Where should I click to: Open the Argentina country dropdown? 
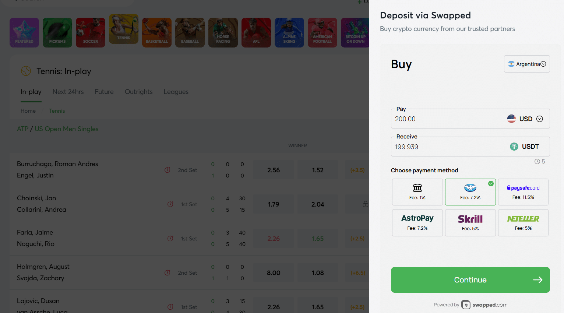point(526,64)
